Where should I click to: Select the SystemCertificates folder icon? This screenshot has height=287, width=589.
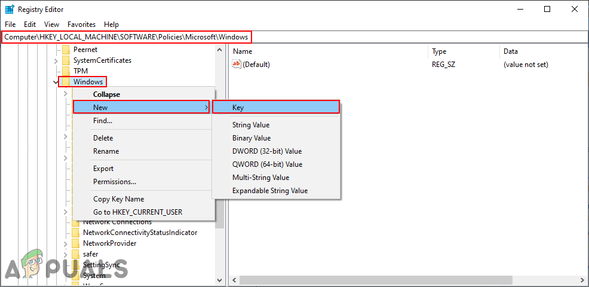66,60
